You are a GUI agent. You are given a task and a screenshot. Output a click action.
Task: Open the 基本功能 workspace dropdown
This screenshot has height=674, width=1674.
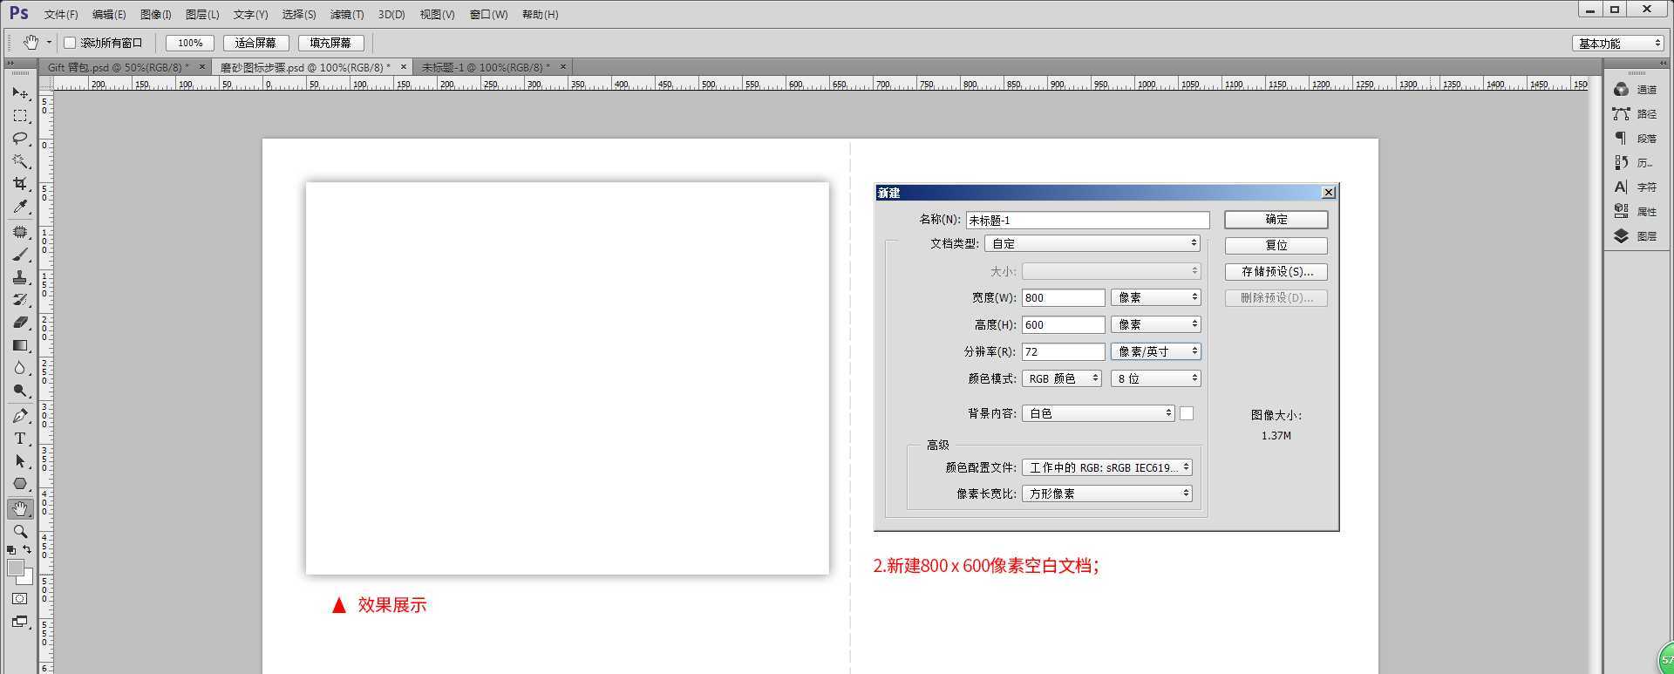tap(1620, 43)
